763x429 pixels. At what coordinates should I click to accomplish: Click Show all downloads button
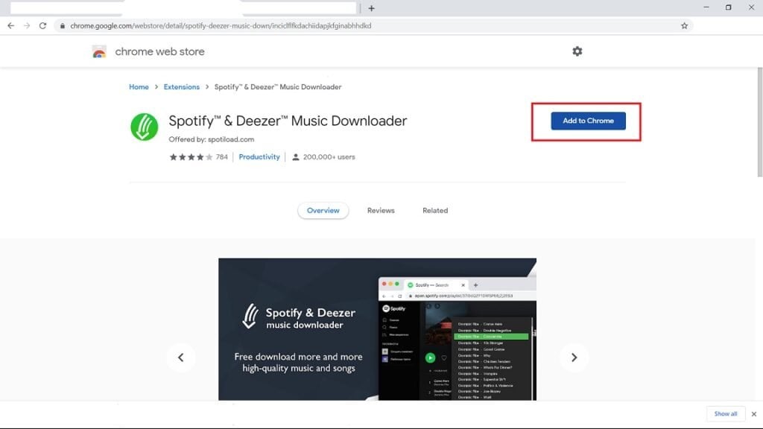[x=726, y=414]
